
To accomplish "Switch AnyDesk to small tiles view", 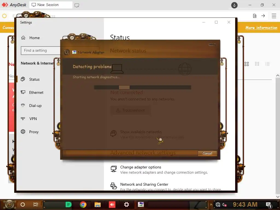I will tap(257, 64).
